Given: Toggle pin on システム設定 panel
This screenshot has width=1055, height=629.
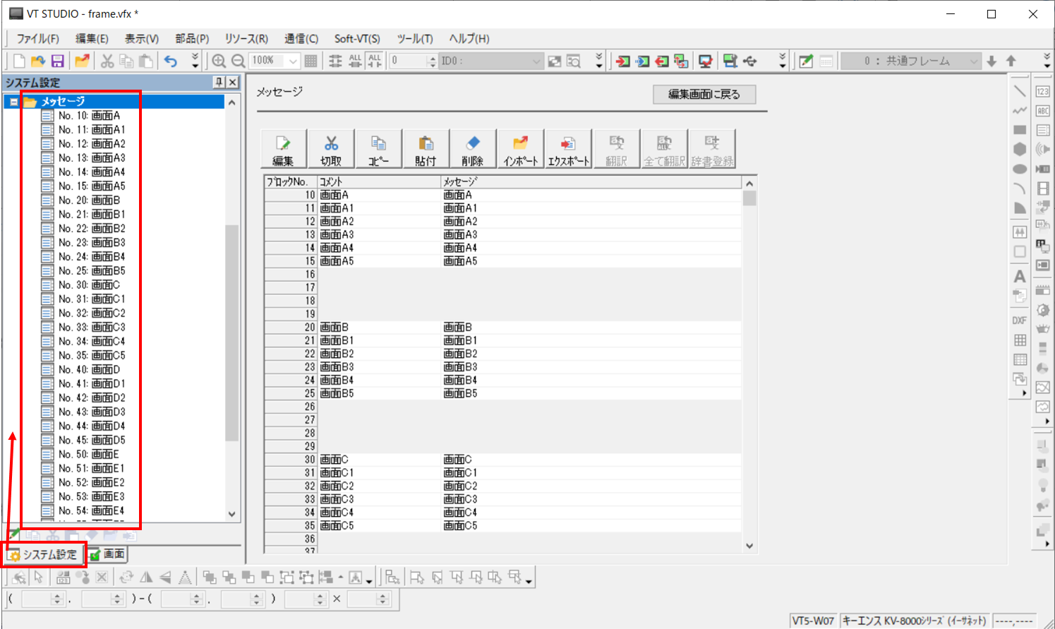Looking at the screenshot, I should point(219,83).
